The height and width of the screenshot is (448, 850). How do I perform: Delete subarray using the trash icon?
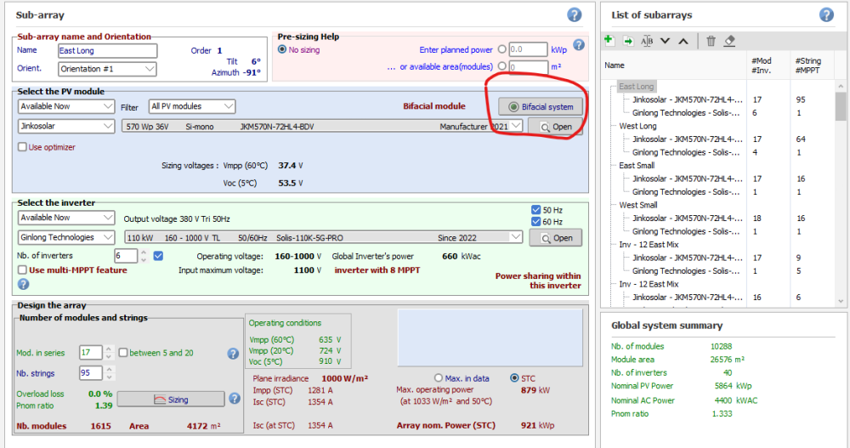pos(711,41)
